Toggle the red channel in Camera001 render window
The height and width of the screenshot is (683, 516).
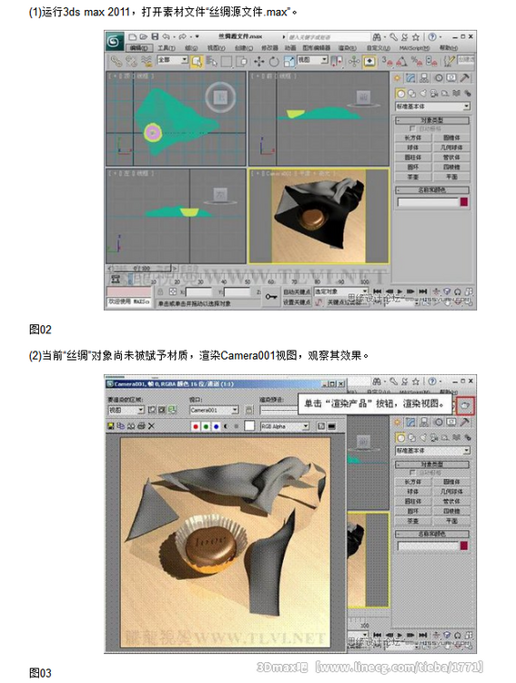196,426
